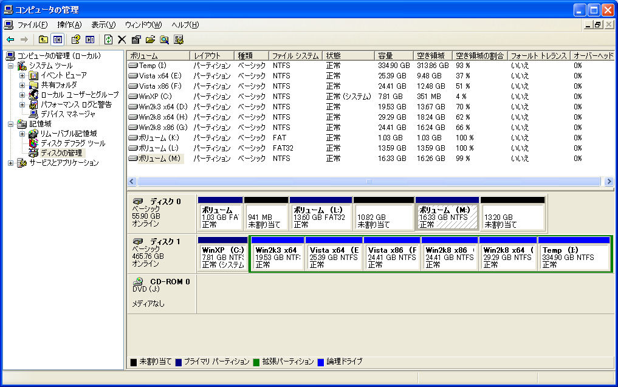Open the ヘルプ(H) menu
Screen dimensions: 618x387
[185, 25]
